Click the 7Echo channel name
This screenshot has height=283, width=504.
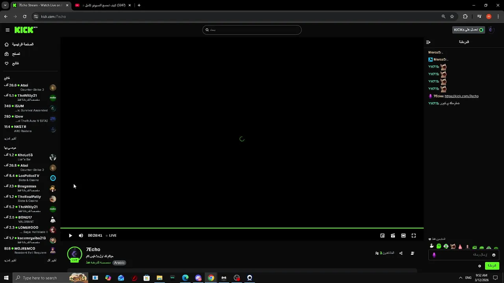point(93,250)
